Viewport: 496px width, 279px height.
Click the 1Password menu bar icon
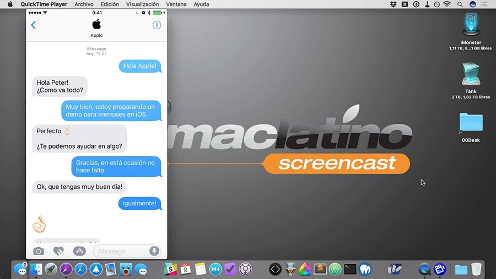coord(416,4)
